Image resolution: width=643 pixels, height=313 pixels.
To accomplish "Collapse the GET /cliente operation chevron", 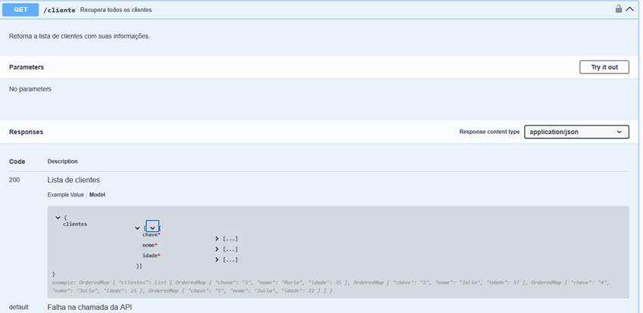I will point(629,10).
